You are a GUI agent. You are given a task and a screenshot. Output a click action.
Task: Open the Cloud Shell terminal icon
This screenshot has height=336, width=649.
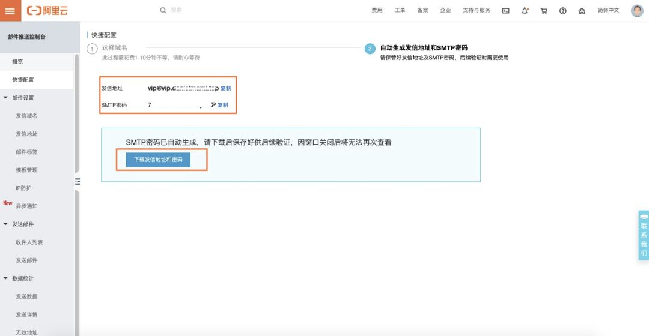506,11
